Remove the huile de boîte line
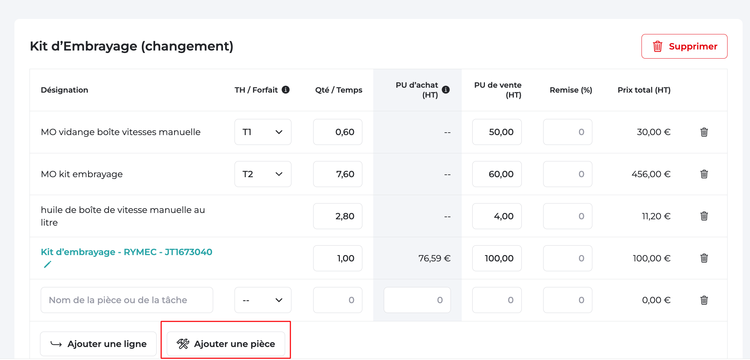 point(704,216)
